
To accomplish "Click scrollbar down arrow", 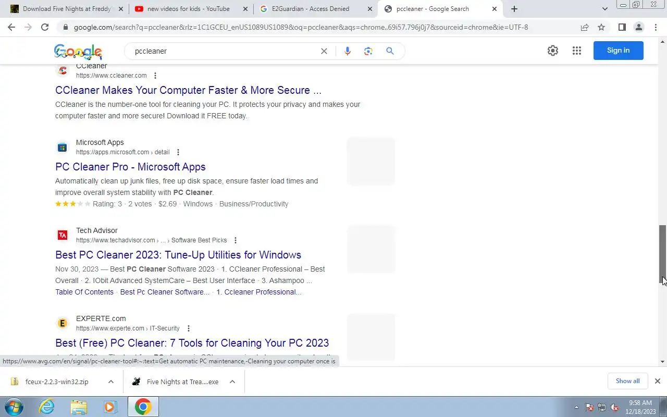I will pyautogui.click(x=663, y=362).
